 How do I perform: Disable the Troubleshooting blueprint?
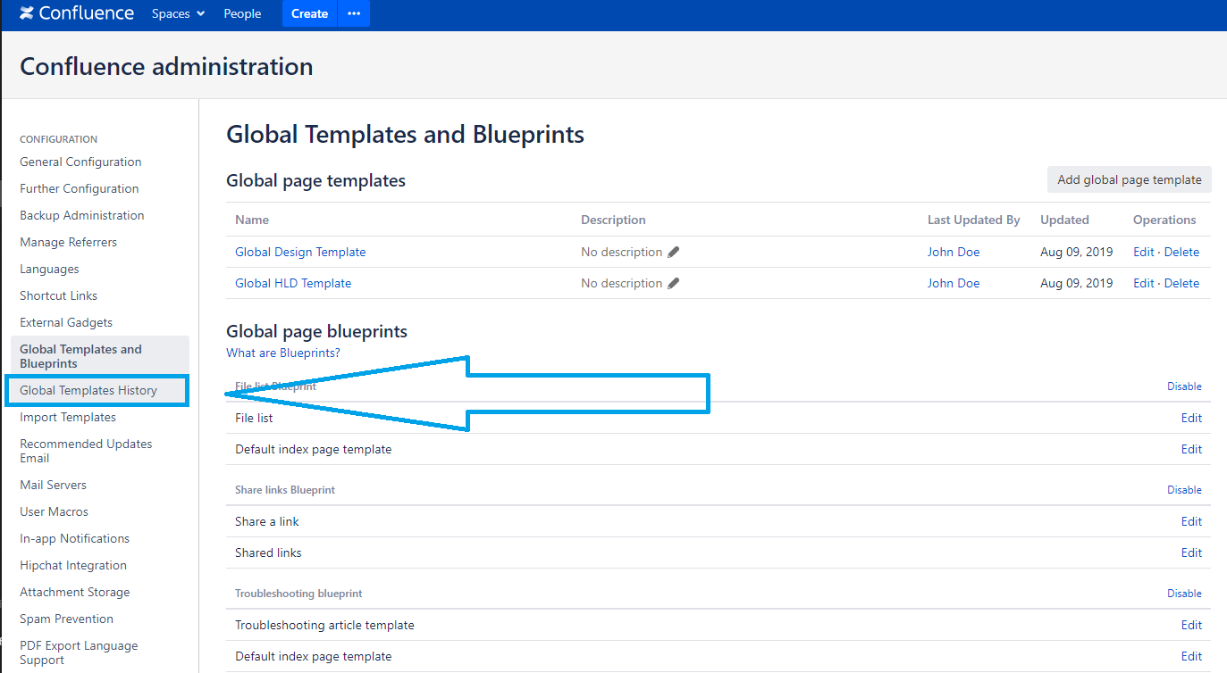(x=1184, y=594)
